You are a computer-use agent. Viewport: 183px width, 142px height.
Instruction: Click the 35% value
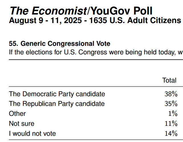[x=171, y=104]
